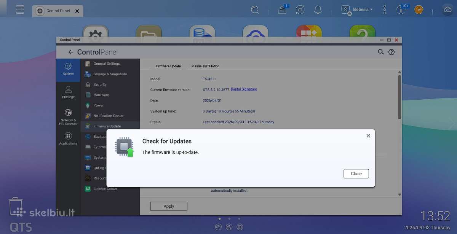Open the info icon with 10+ badge

click(x=401, y=9)
